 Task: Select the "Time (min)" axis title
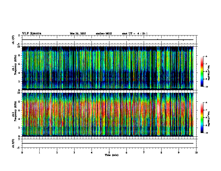(112, 155)
